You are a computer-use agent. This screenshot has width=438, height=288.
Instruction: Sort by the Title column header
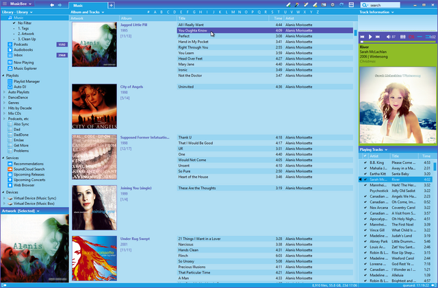[223, 19]
